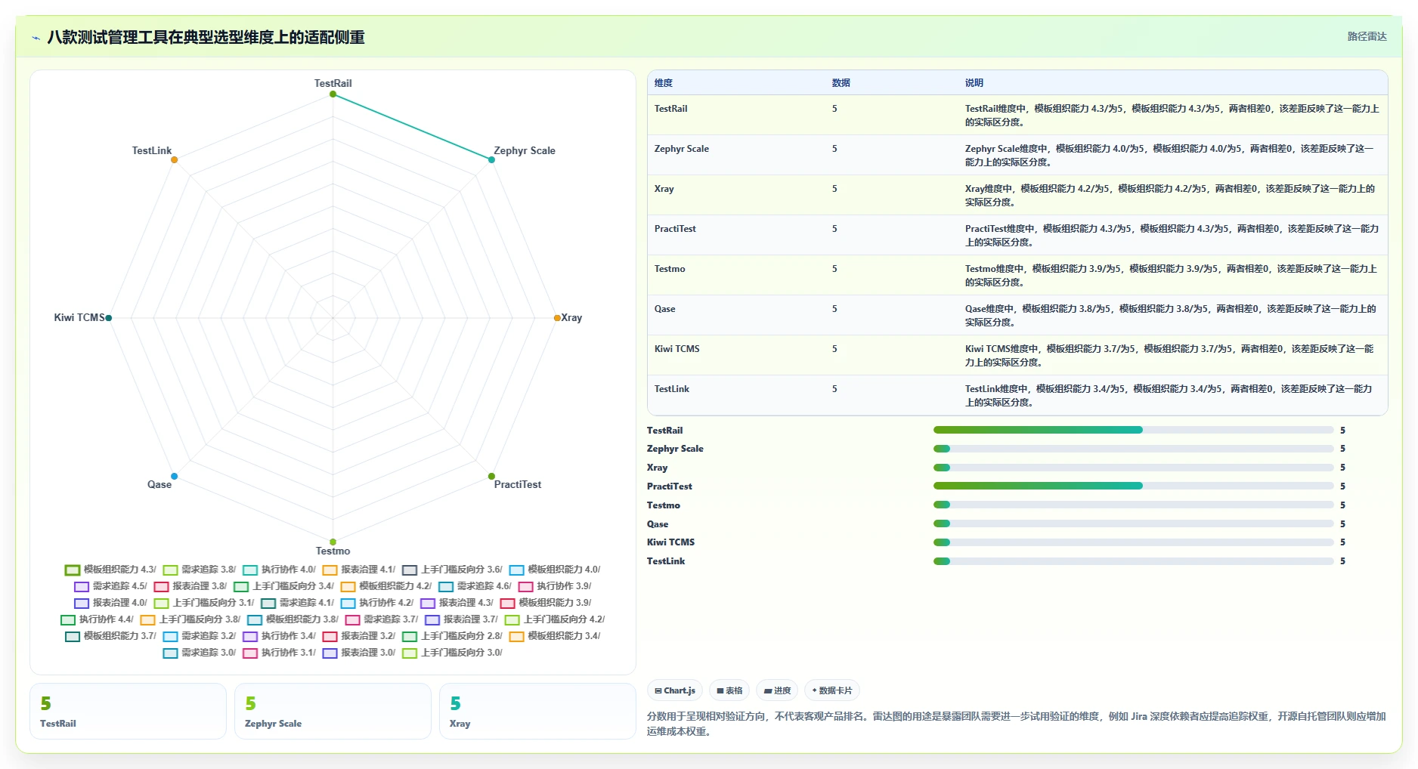
Task: Hide the 模板组织能力 4.2/ dataset in legend
Action: [x=386, y=586]
